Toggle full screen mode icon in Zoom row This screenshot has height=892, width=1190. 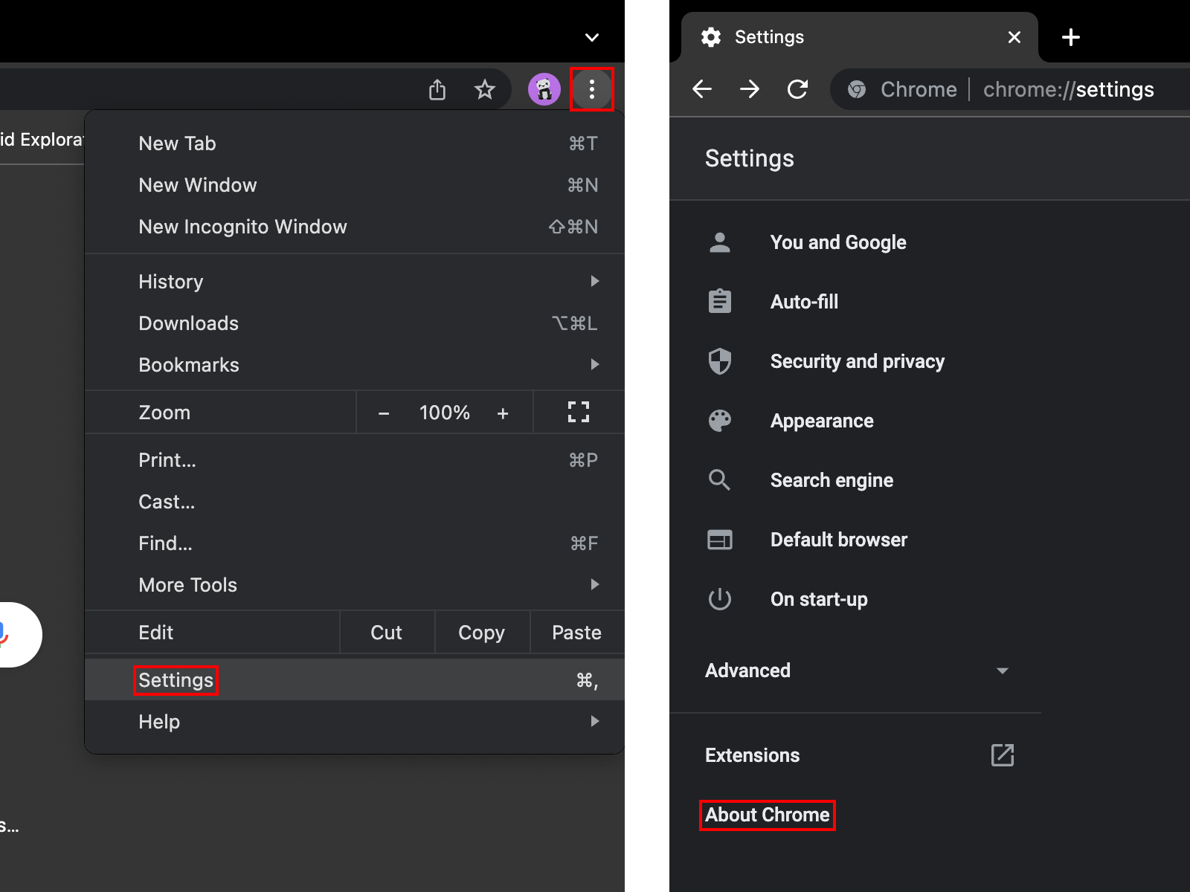[579, 412]
